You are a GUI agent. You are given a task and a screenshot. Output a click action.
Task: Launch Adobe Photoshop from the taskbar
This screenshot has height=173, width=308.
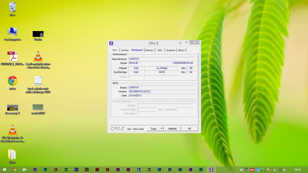(159, 170)
